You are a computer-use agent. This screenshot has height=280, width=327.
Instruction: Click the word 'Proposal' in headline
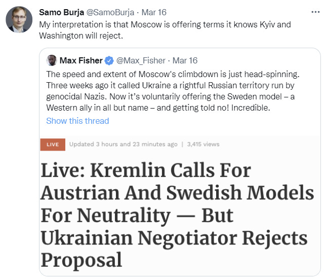click(x=81, y=259)
